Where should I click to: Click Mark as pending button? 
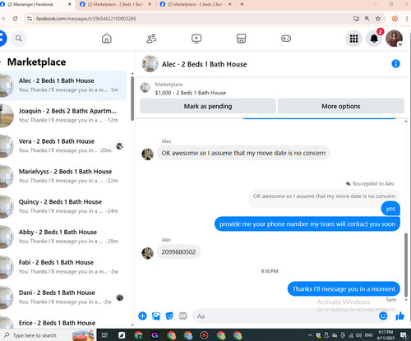(x=208, y=106)
